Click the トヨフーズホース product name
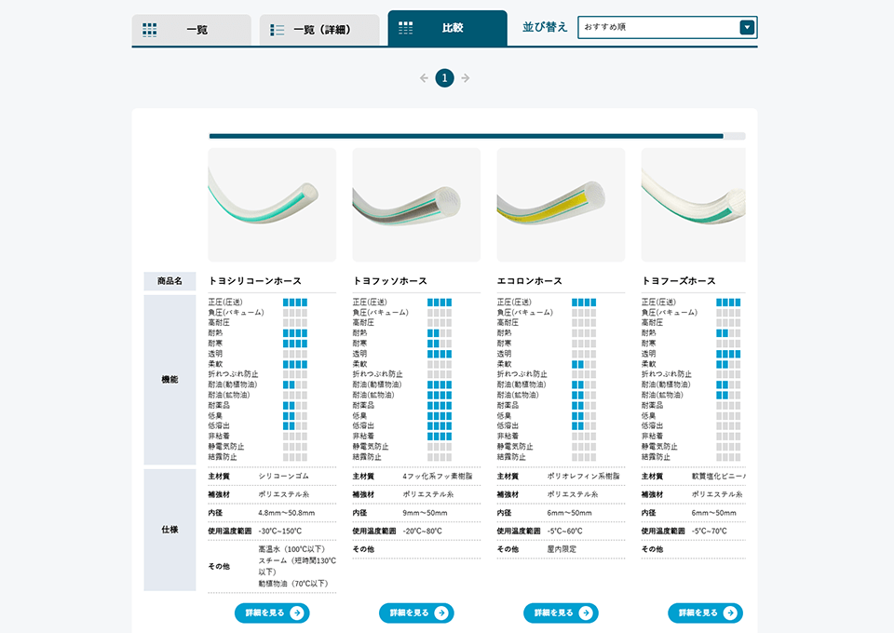894x633 pixels. click(x=679, y=281)
